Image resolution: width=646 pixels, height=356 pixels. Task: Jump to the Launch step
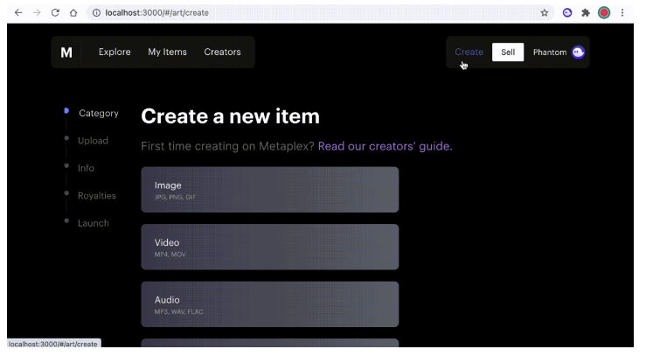click(94, 223)
